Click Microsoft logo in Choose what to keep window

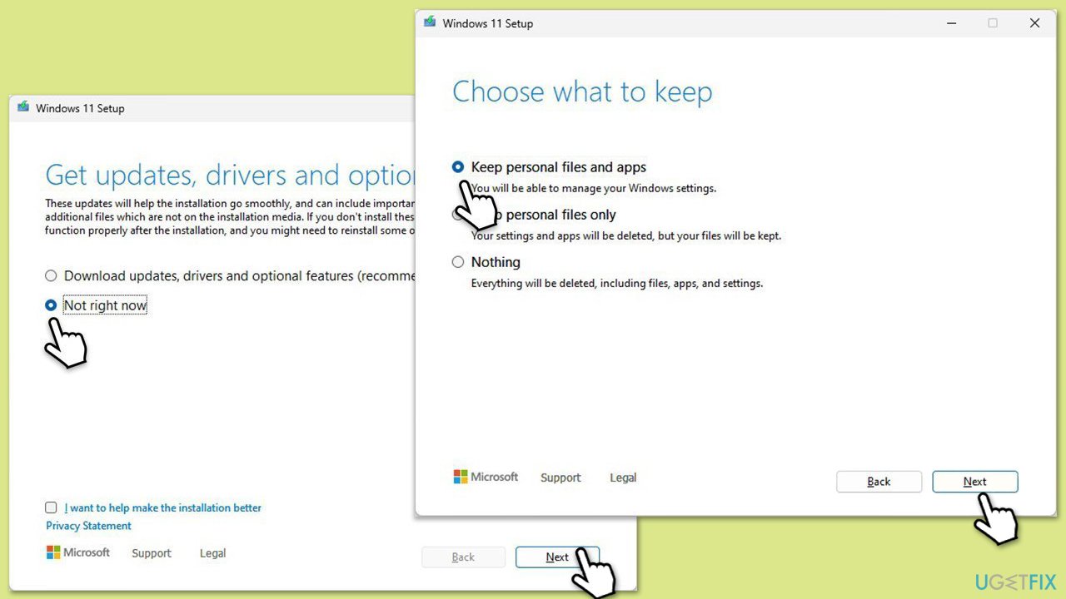[x=486, y=477]
